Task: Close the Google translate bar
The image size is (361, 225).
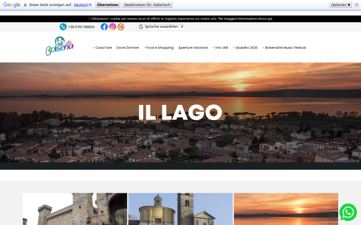Action: (356, 5)
